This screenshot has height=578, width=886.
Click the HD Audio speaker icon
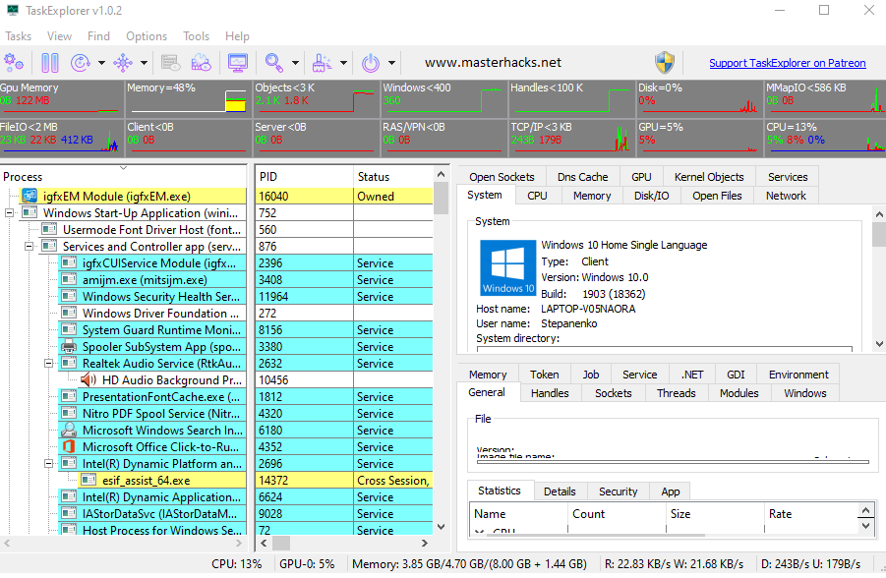click(x=89, y=379)
